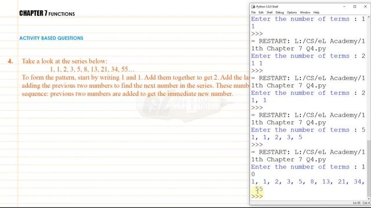This screenshot has height=208, width=371.
Task: Close the Python Shell window
Action: click(365, 6)
